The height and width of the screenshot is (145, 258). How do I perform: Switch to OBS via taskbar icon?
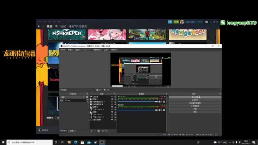(102, 142)
